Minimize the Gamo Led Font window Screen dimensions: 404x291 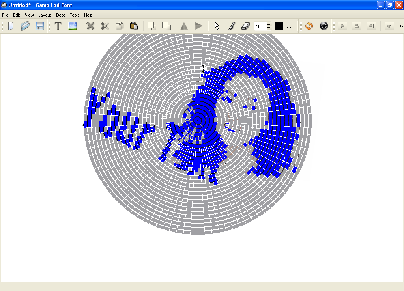pos(381,5)
